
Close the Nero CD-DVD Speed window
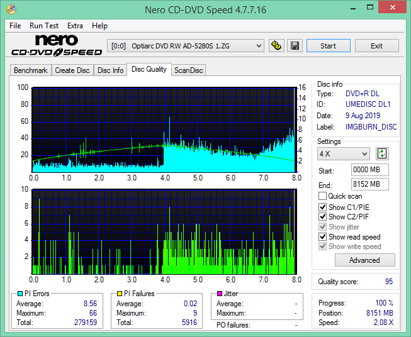[392, 8]
